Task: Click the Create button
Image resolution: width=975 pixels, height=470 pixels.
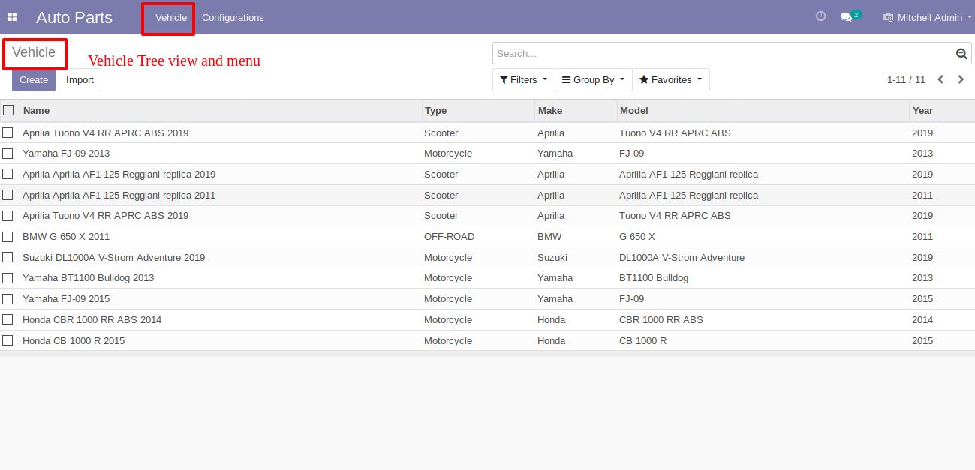Action: [x=34, y=80]
